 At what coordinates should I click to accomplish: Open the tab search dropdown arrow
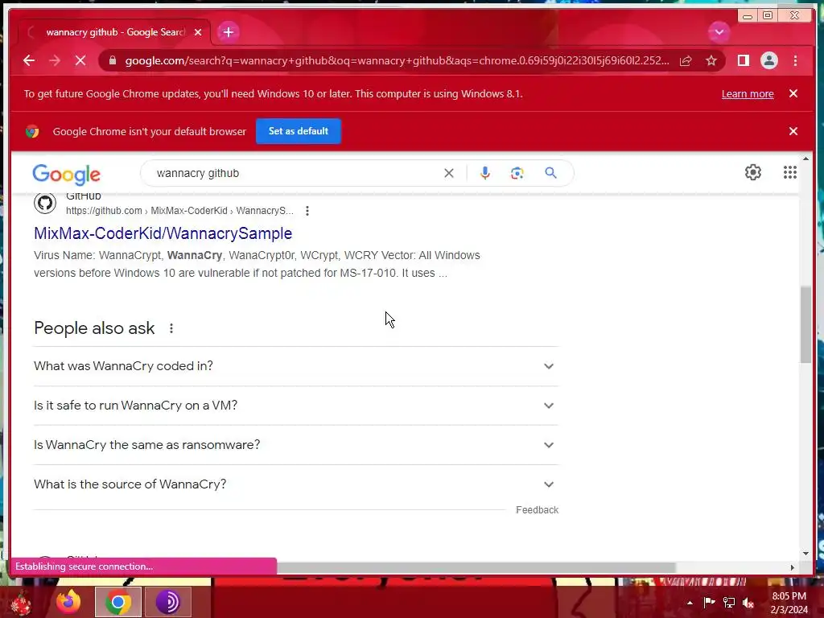coord(719,32)
